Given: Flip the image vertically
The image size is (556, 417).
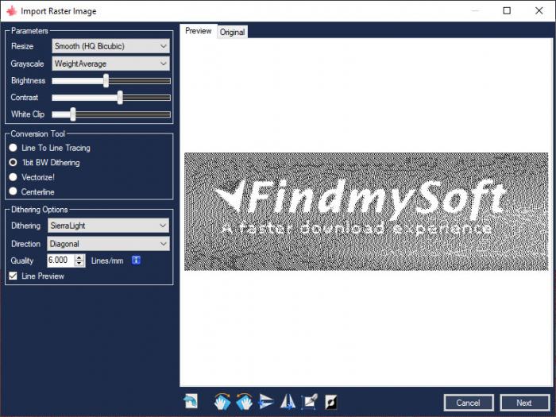Looking at the screenshot, I should [266, 402].
